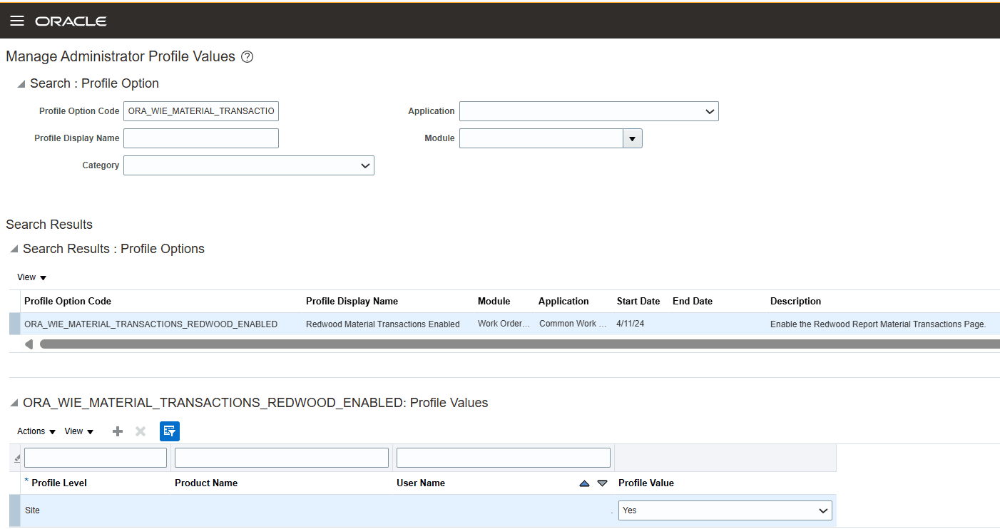The image size is (1000, 529).
Task: Collapse the Search : Profile Option section
Action: coord(21,83)
